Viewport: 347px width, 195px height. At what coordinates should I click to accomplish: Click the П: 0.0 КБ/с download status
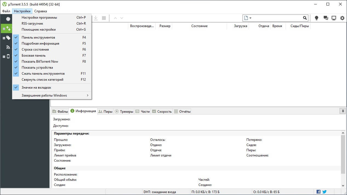click(x=206, y=192)
